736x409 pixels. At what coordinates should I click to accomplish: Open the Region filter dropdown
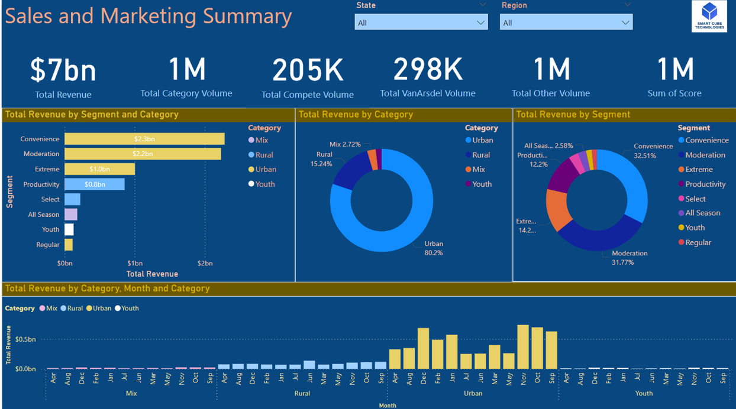(x=566, y=22)
